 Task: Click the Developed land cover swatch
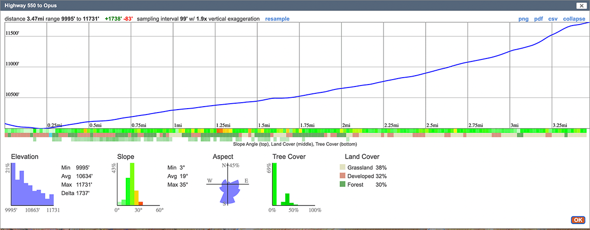coord(344,176)
